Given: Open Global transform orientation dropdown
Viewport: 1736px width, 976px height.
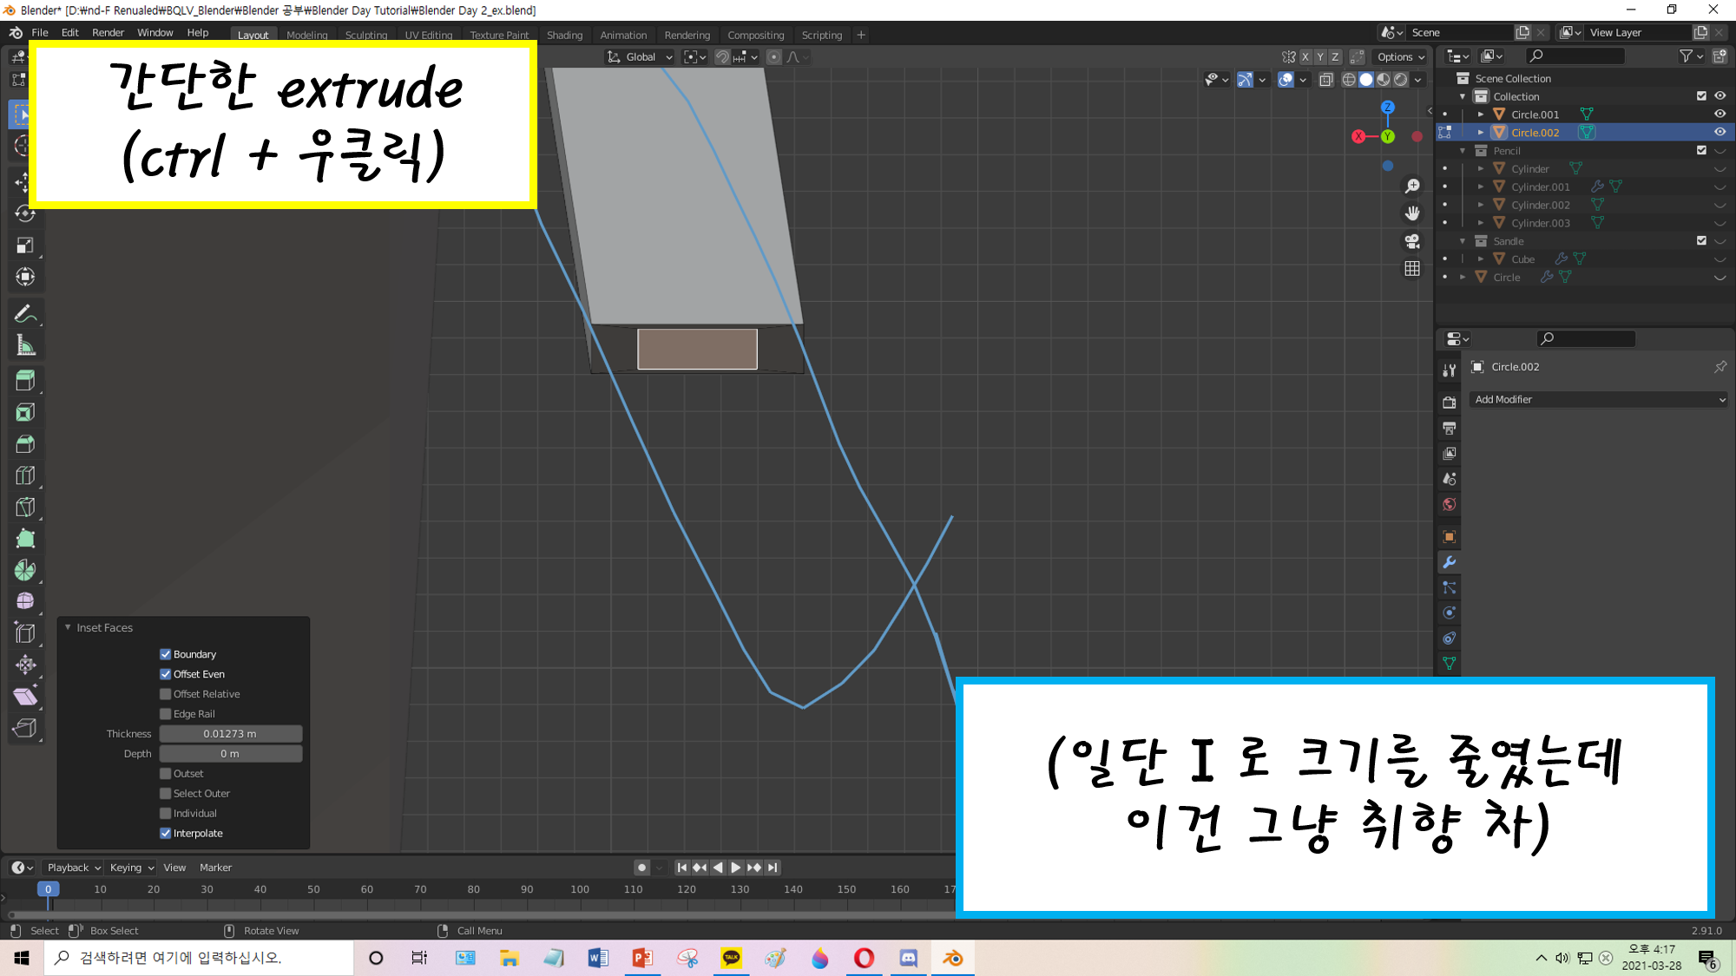Looking at the screenshot, I should coord(641,57).
